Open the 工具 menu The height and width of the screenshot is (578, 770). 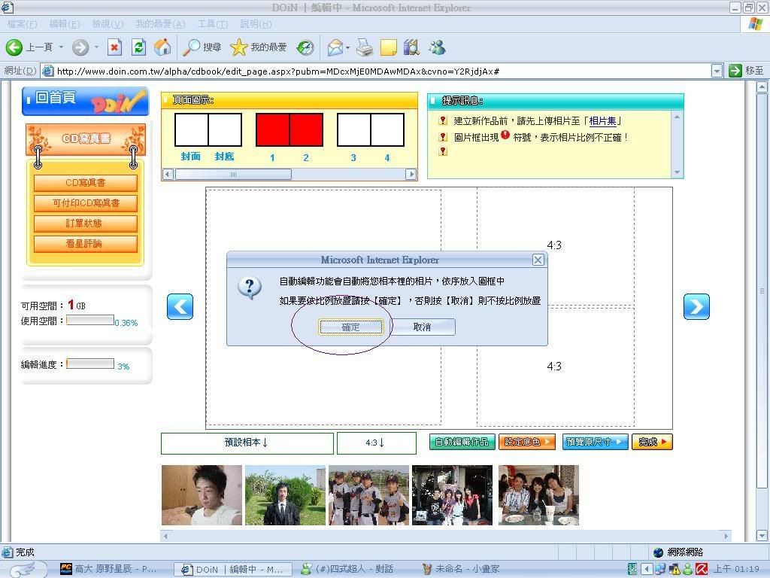pos(212,24)
